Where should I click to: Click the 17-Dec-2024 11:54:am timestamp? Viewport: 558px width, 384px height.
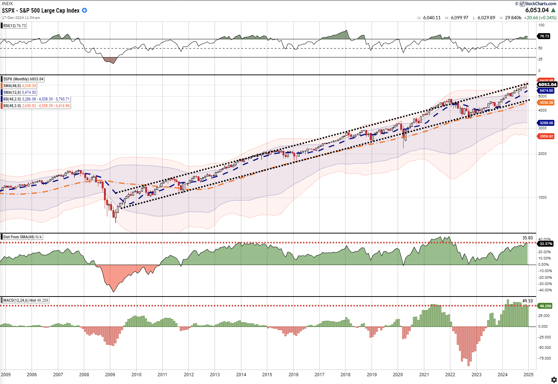tap(21, 17)
